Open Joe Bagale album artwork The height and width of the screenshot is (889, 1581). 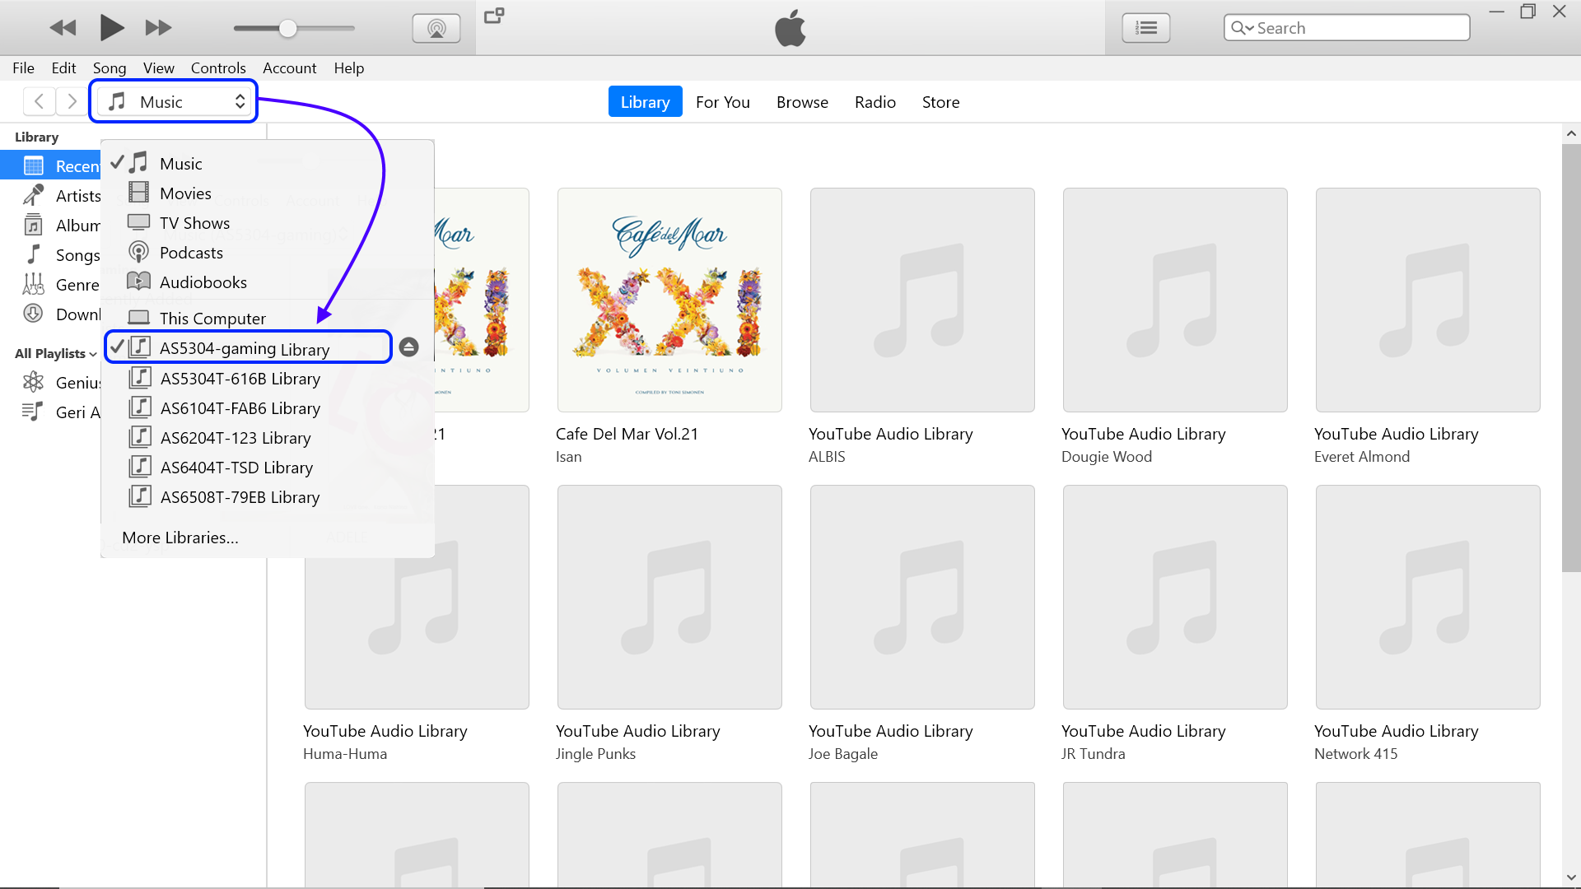point(922,597)
